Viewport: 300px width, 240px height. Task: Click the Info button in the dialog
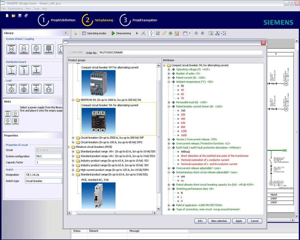(x=200, y=221)
